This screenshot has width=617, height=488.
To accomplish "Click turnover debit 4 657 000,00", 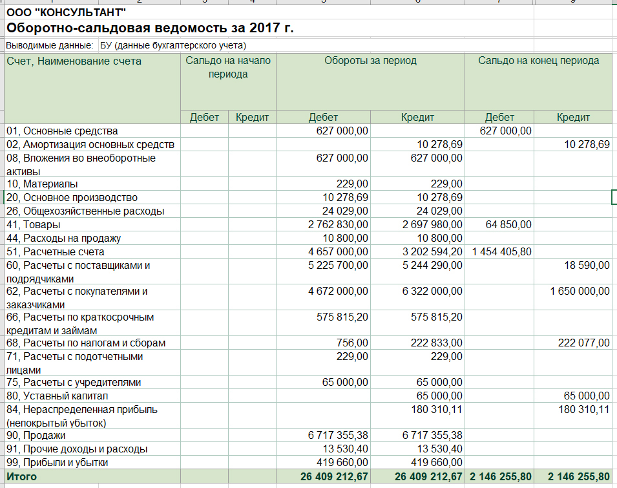I will pyautogui.click(x=338, y=251).
